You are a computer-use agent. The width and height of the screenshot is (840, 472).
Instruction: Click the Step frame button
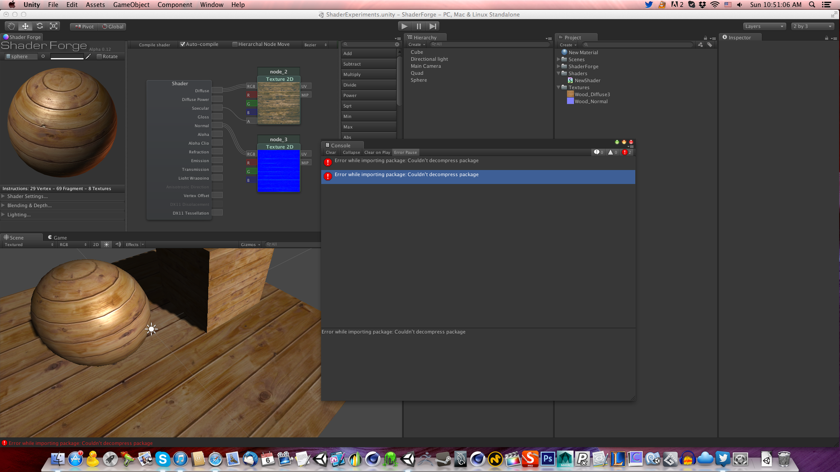click(433, 26)
